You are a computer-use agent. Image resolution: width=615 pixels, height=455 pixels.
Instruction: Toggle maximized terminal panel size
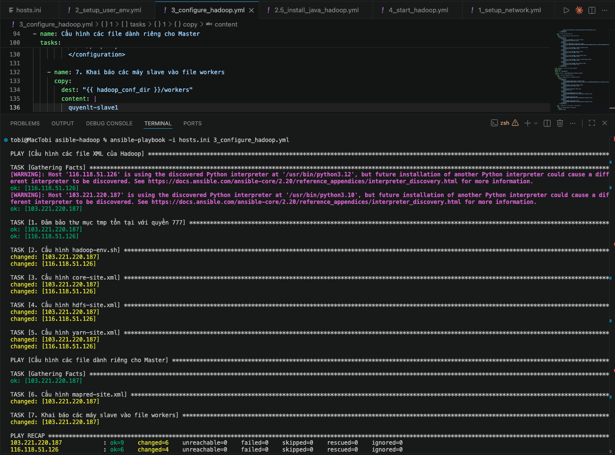click(592, 123)
